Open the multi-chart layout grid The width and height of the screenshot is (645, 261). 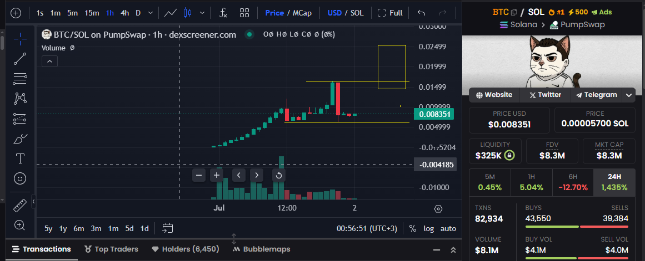pos(244,13)
